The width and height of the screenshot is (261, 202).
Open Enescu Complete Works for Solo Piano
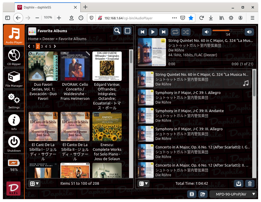click(107, 126)
